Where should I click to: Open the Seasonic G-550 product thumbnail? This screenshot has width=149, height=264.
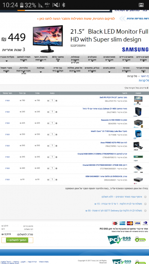[x=138, y=123]
